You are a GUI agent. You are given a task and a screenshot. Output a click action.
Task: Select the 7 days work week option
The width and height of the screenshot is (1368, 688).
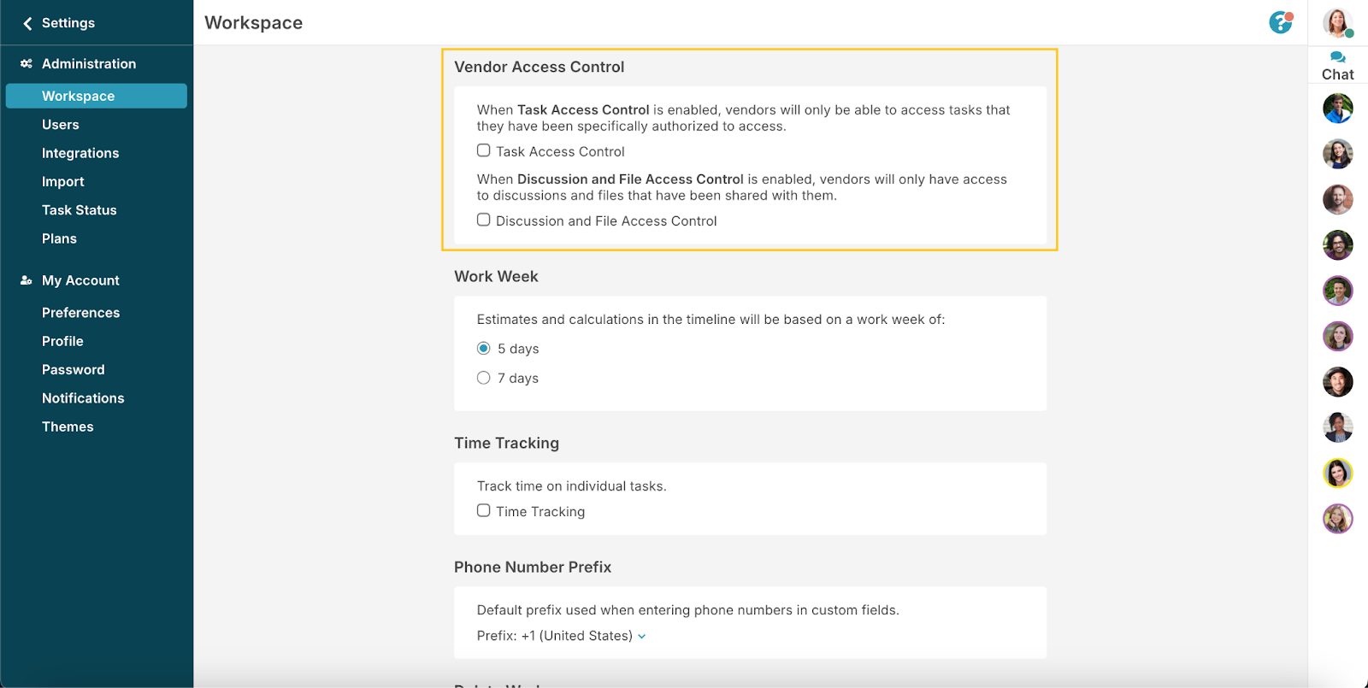(x=484, y=378)
